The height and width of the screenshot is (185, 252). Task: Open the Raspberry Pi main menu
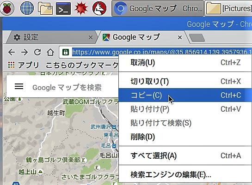[x=7, y=8]
